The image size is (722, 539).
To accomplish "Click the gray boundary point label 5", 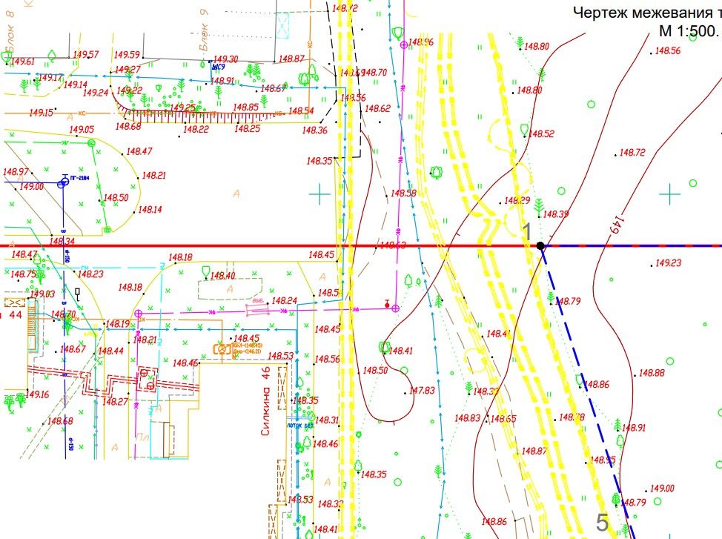I will tap(603, 522).
